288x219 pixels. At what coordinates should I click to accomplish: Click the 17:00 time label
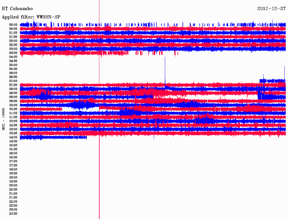(x=13, y=161)
